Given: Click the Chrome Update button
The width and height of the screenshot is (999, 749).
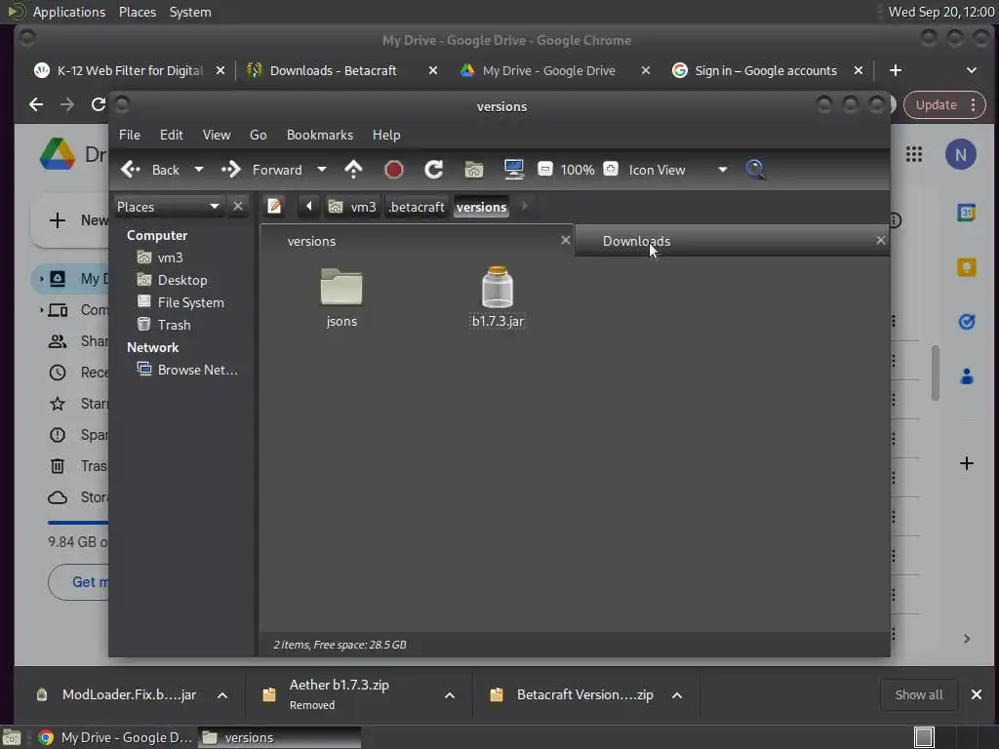Looking at the screenshot, I should click(945, 104).
